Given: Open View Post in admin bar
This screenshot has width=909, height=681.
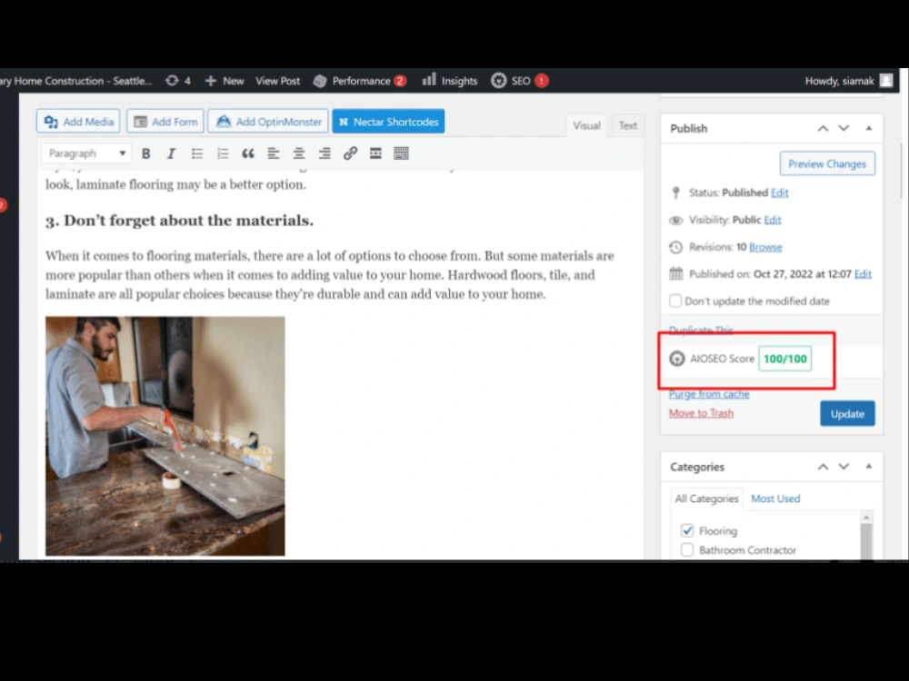Looking at the screenshot, I should 277,81.
